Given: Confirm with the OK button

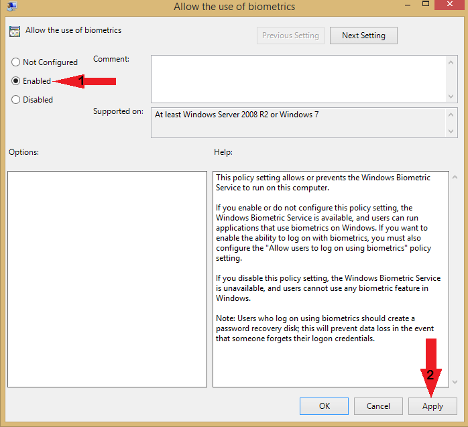Looking at the screenshot, I should (x=324, y=406).
